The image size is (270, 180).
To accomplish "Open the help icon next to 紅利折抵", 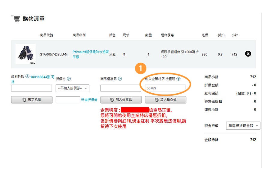I will click(27, 76).
